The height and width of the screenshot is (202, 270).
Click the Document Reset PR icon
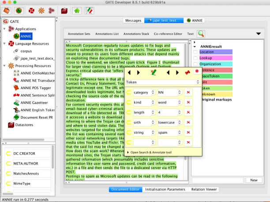point(16,117)
